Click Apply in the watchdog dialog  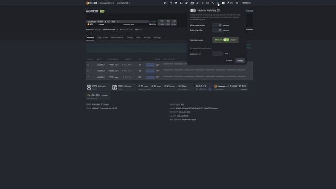tap(240, 61)
